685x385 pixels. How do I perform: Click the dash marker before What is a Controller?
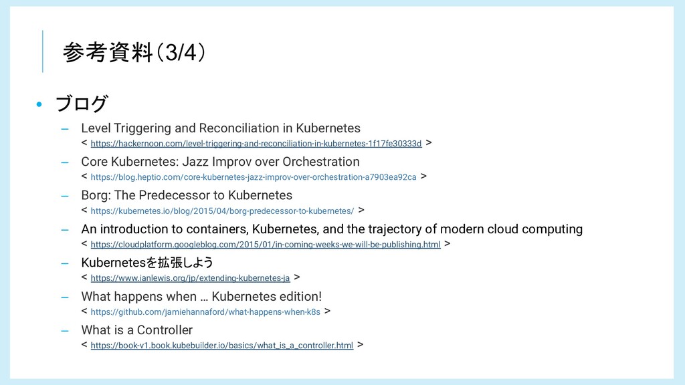click(x=65, y=331)
